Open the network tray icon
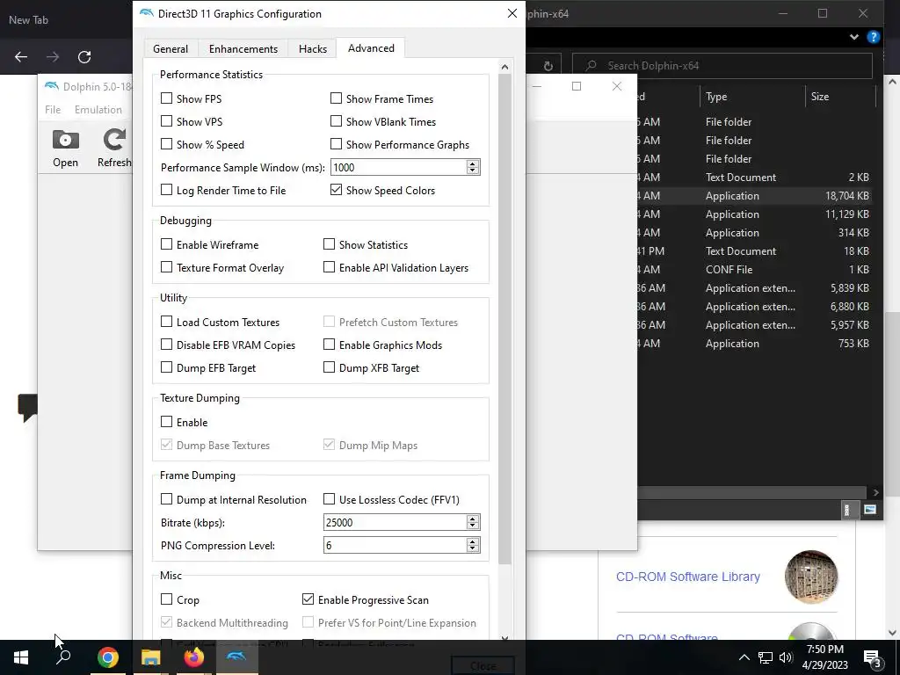Screen dimensions: 900x675 (x=766, y=657)
